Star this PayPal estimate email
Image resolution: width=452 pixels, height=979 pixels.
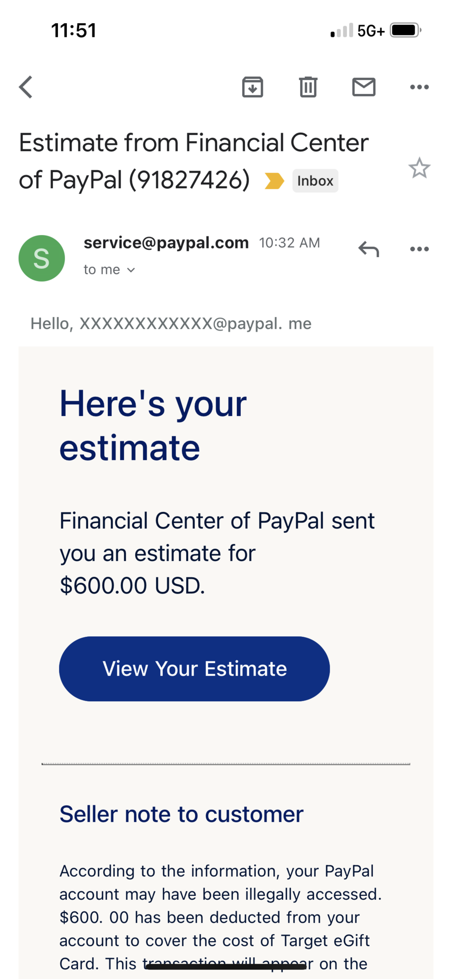(419, 168)
